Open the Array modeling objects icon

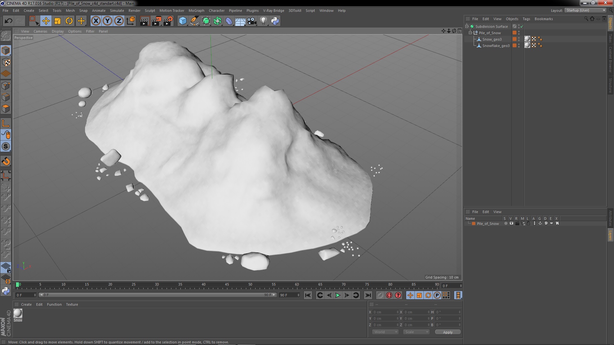(217, 21)
